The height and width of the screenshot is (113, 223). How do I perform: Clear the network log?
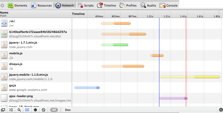coord(44,110)
